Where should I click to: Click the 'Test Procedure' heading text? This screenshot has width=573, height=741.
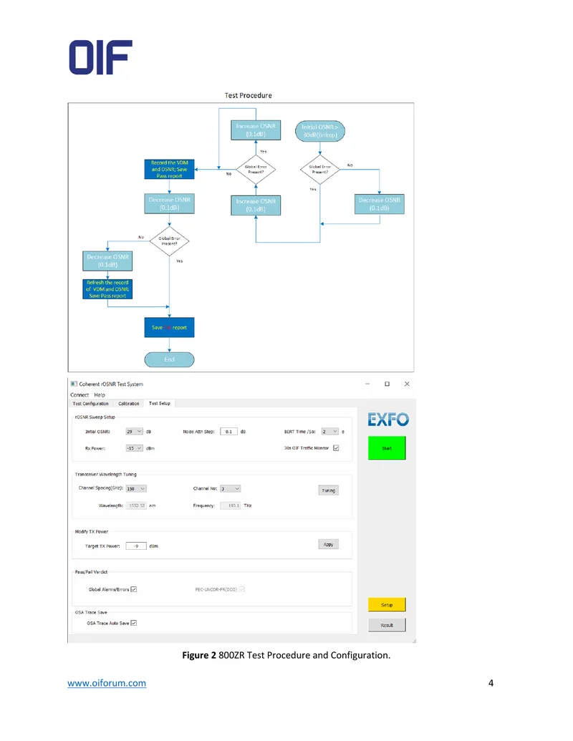tap(249, 95)
